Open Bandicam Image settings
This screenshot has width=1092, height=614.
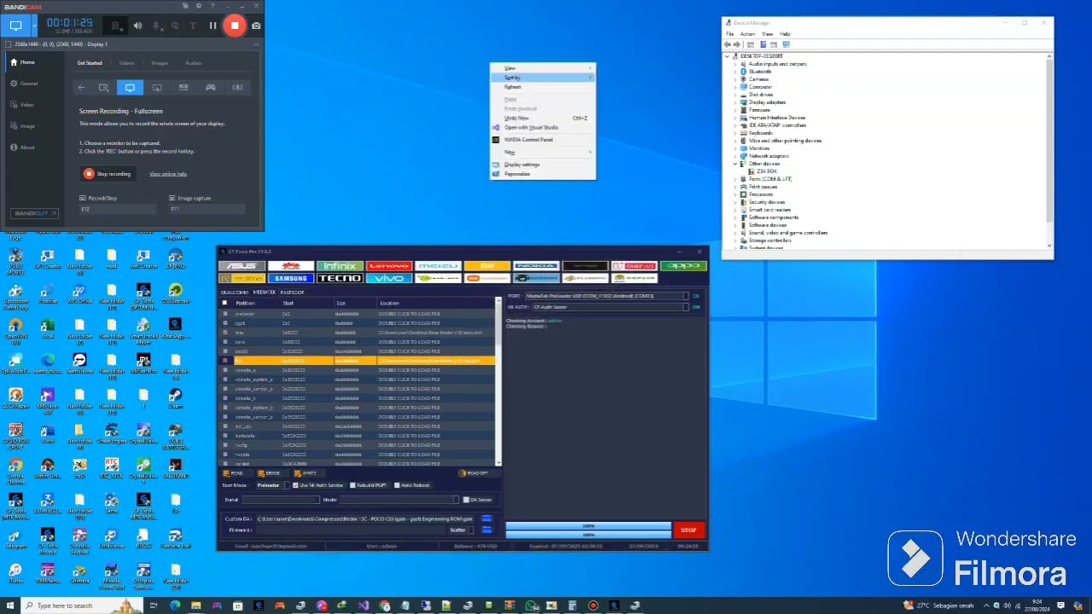[x=23, y=126]
